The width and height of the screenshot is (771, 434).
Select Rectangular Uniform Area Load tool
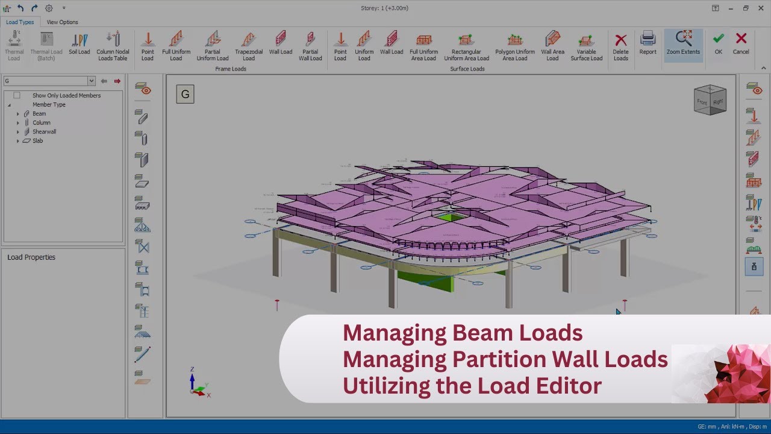coord(466,46)
